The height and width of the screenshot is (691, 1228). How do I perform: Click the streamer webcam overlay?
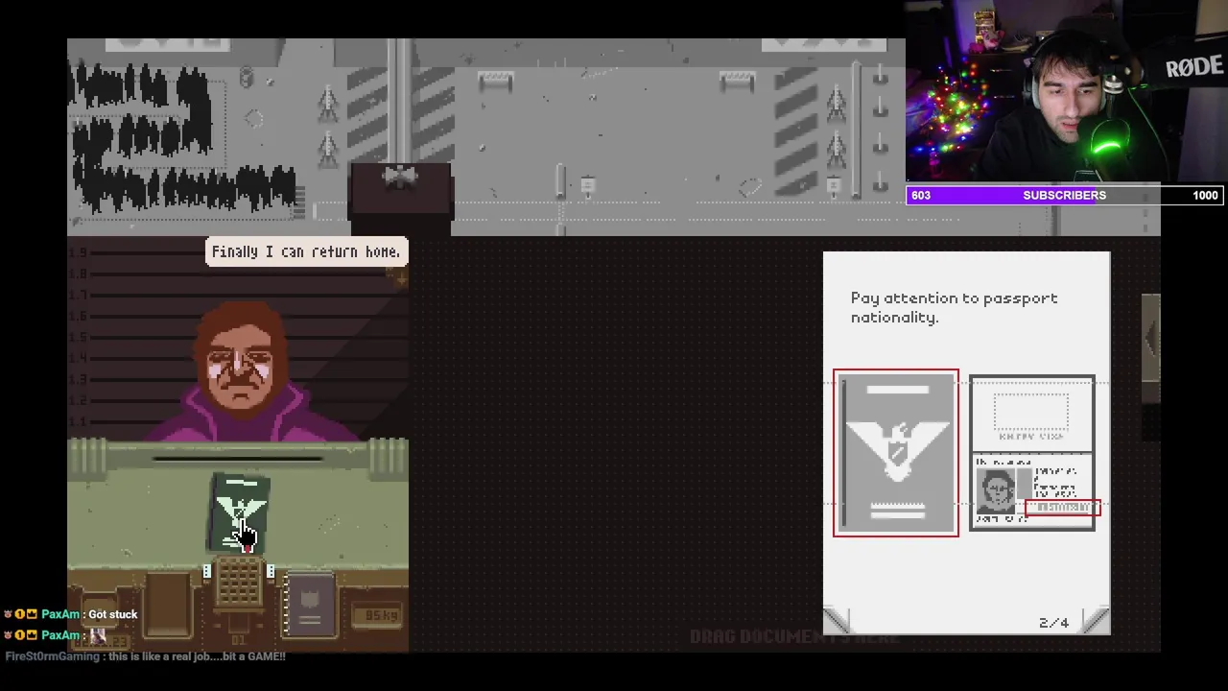pyautogui.click(x=1066, y=92)
